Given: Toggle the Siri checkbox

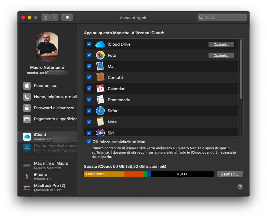Looking at the screenshot, I should tap(89, 133).
